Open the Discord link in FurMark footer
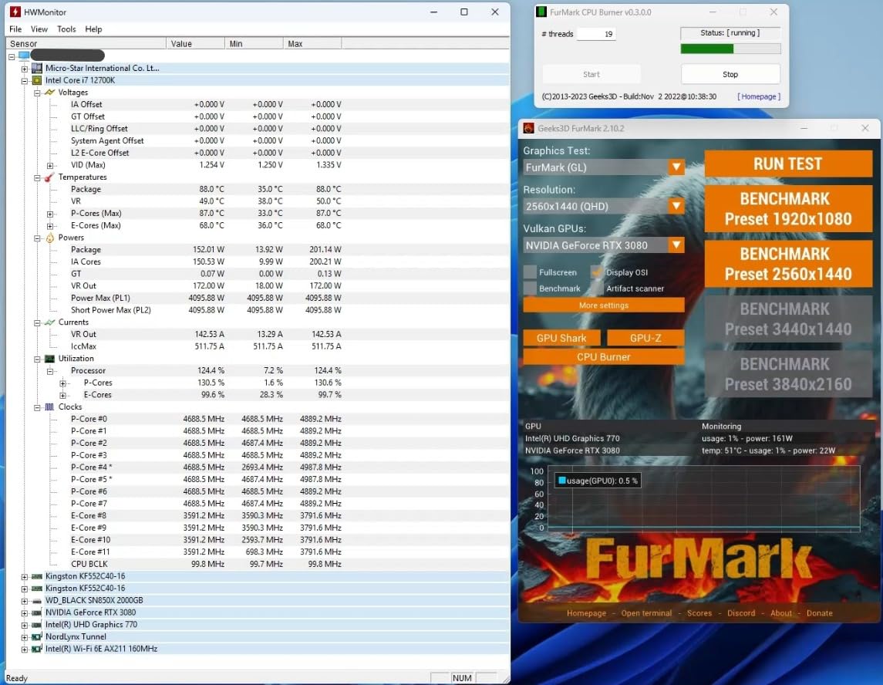Image resolution: width=883 pixels, height=685 pixels. 741,613
